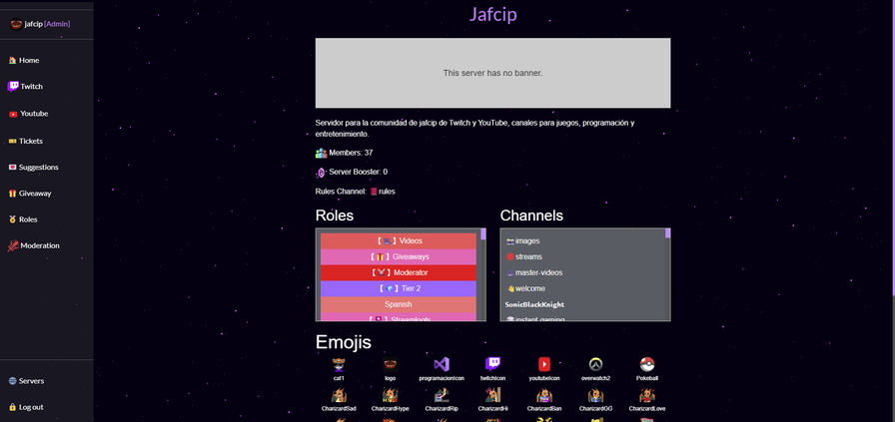This screenshot has width=895, height=422.
Task: Click the CharizardGG emoji
Action: pos(595,395)
